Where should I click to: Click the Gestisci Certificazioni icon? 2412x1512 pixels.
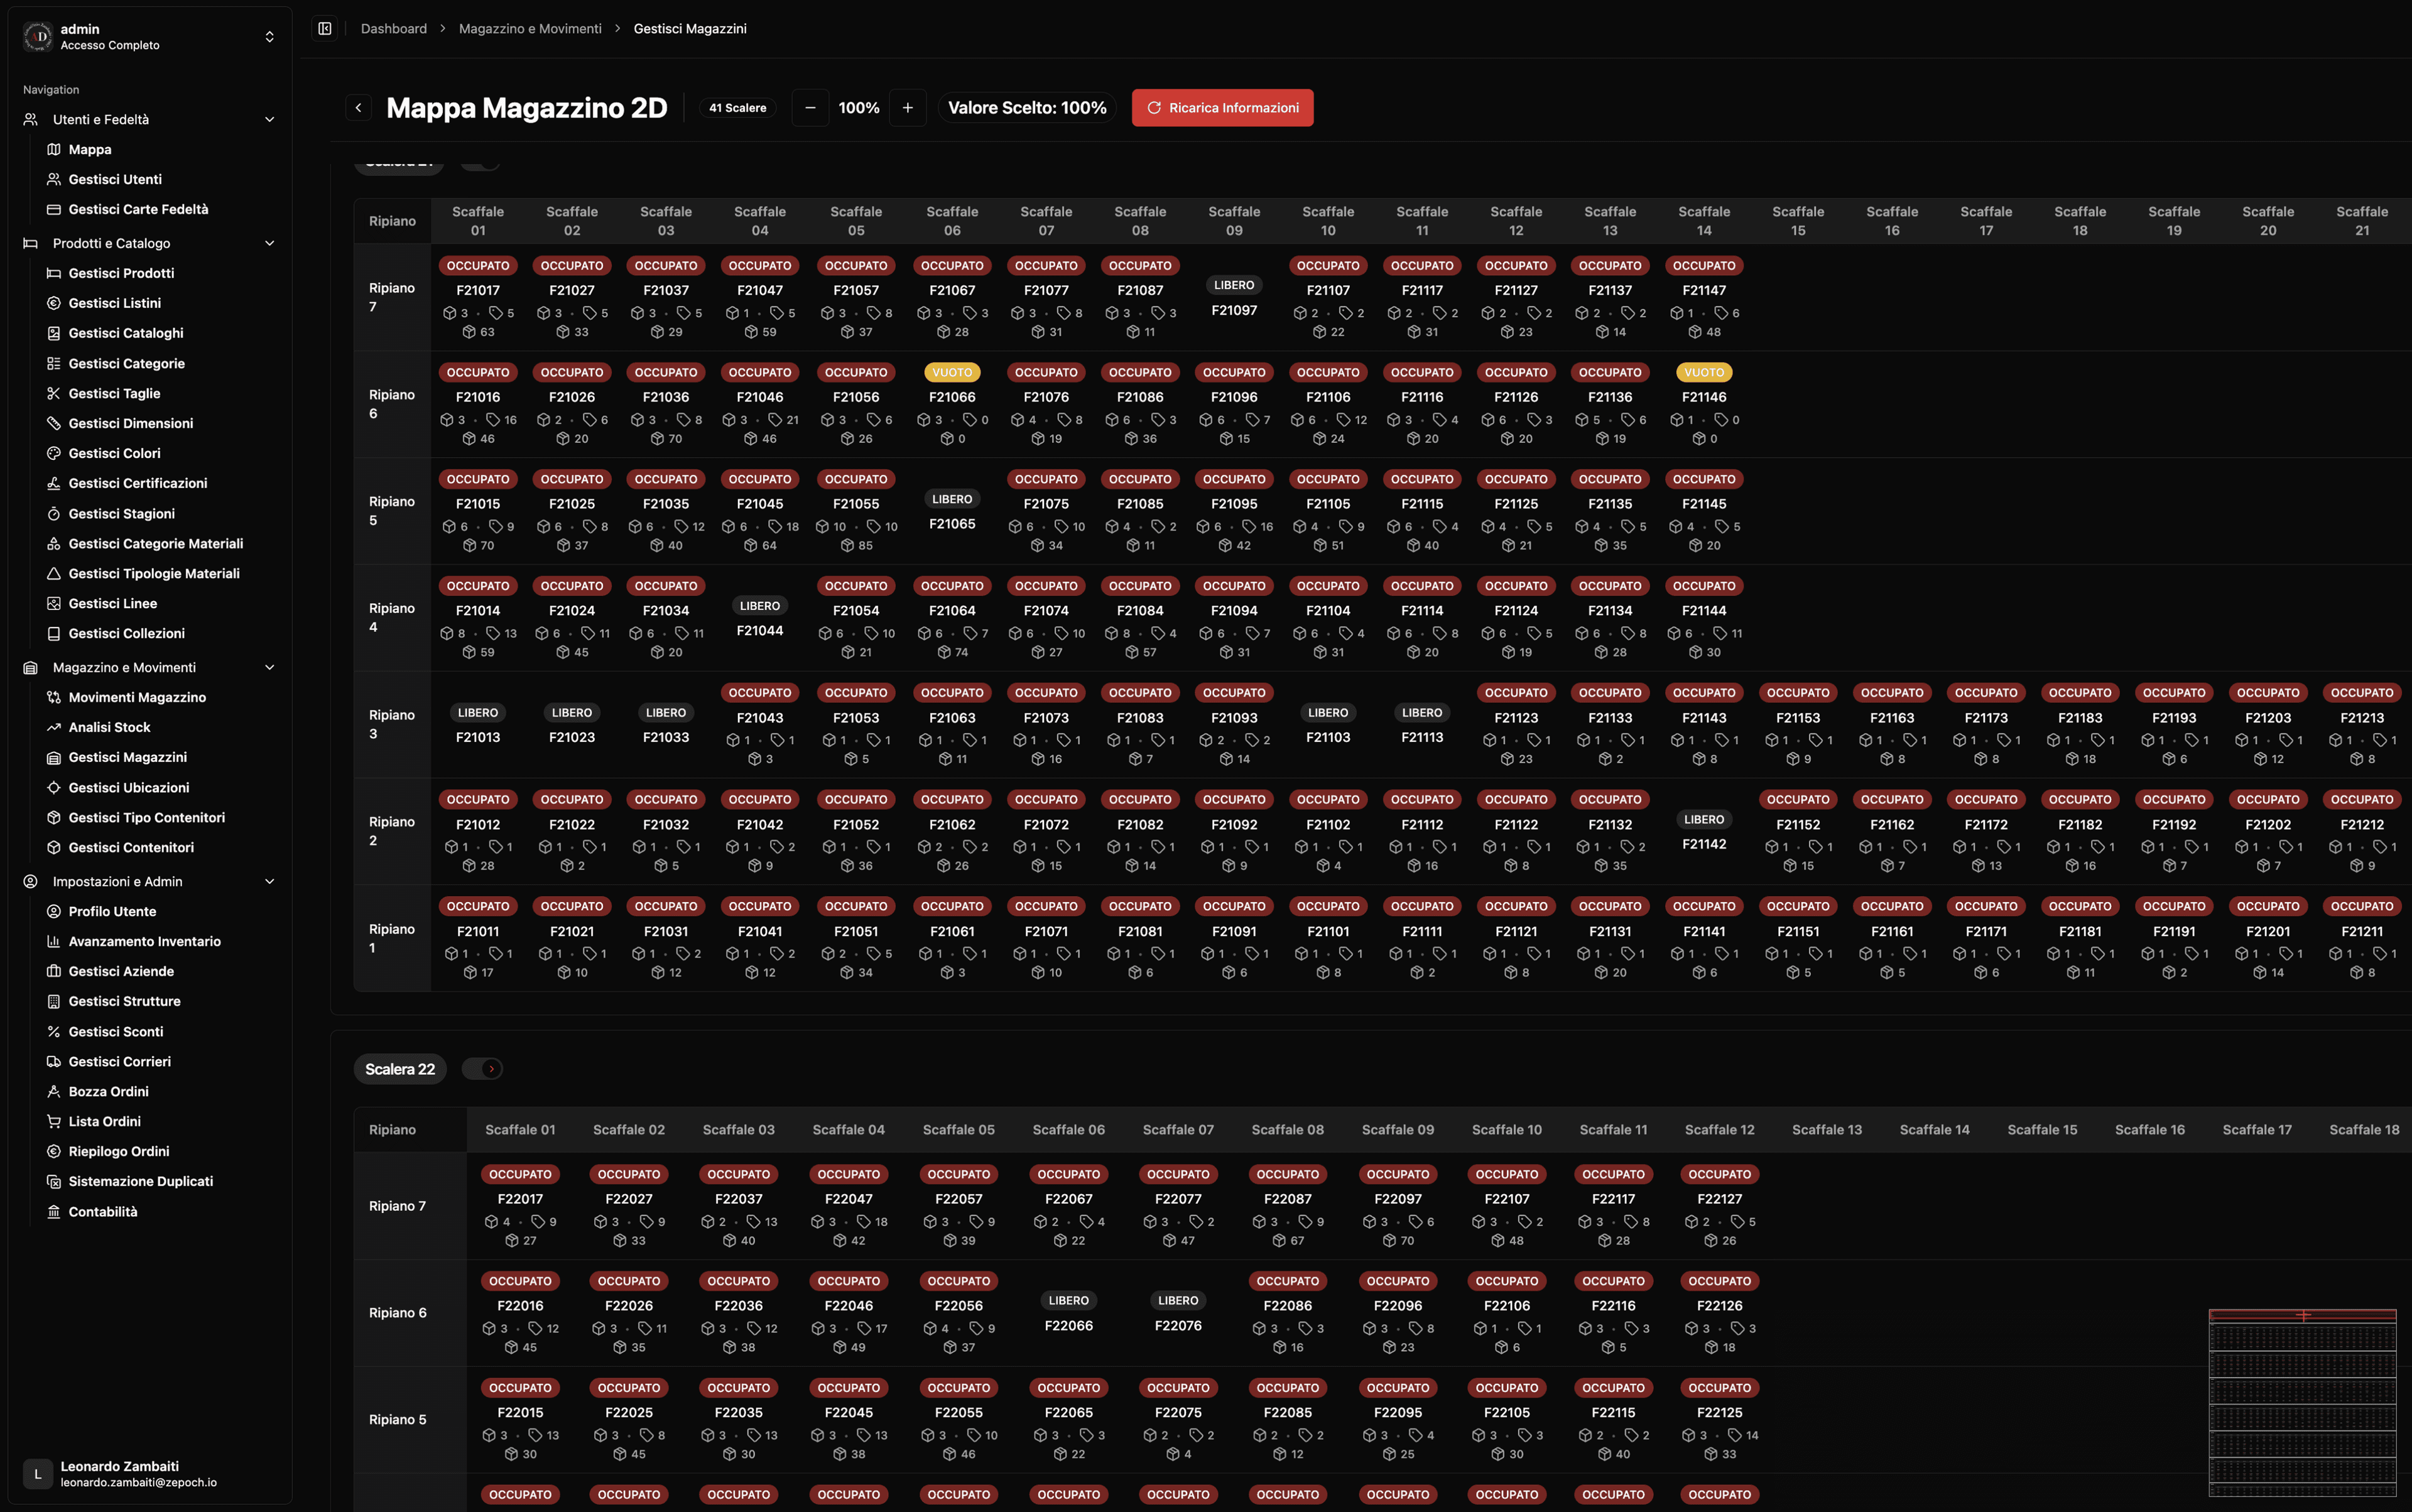point(54,483)
